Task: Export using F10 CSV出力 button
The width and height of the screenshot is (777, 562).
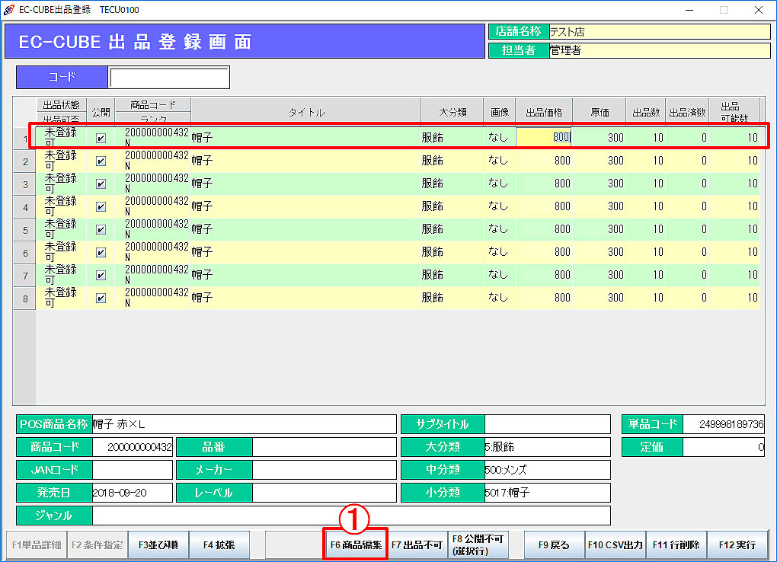Action: [615, 545]
